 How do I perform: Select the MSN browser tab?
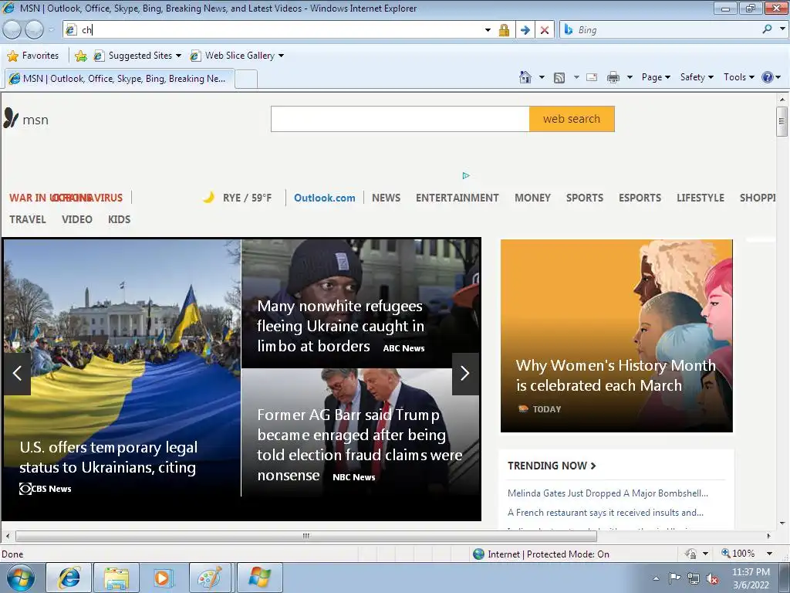coord(120,79)
